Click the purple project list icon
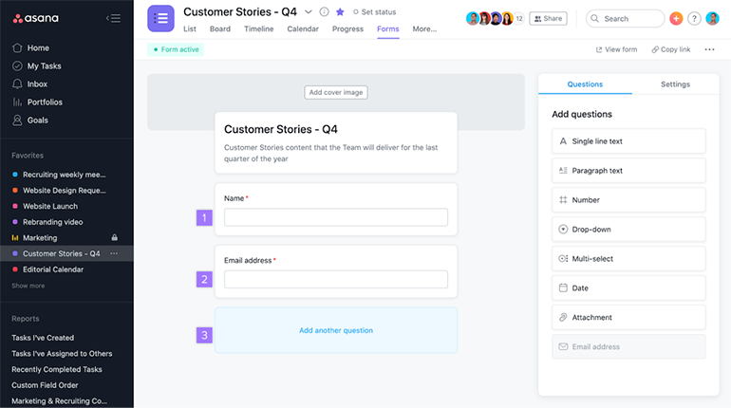This screenshot has width=731, height=408. [x=160, y=18]
